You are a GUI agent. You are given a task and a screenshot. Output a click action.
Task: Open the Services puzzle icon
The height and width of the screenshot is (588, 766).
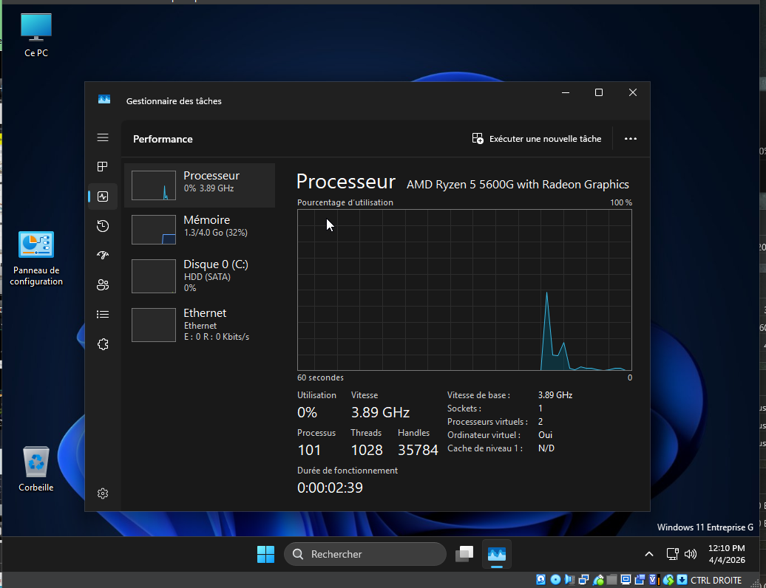coord(103,344)
